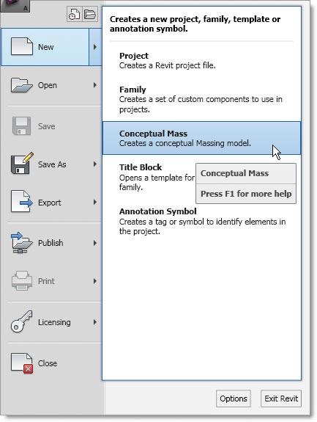Click the Licensing key icon
This screenshot has width=317, height=422.
[x=21, y=321]
